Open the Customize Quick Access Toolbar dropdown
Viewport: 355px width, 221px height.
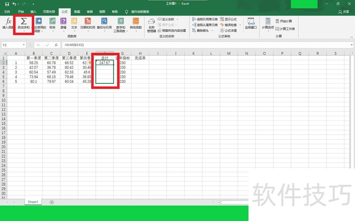pyautogui.click(x=33, y=4)
